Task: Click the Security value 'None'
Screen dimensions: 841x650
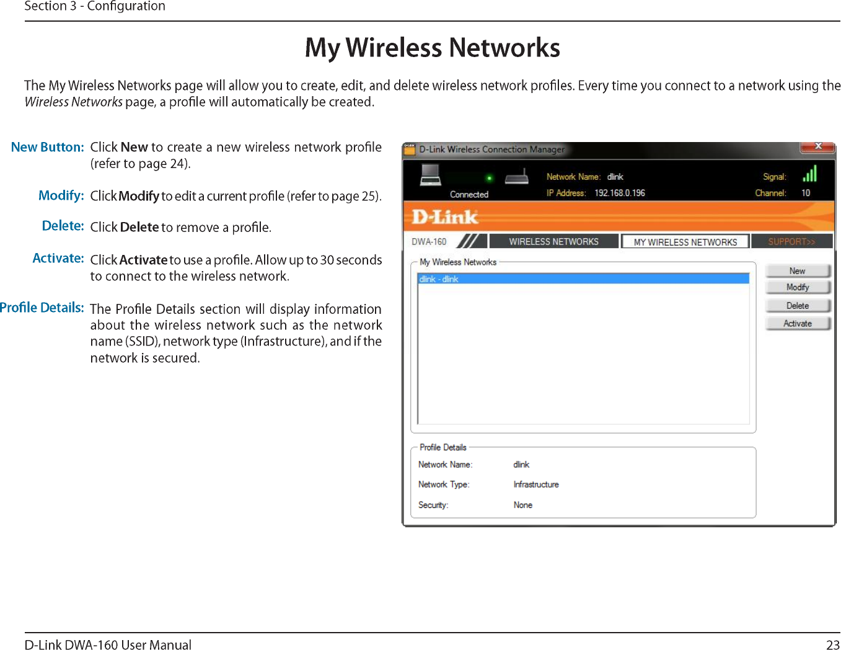Action: [x=523, y=505]
